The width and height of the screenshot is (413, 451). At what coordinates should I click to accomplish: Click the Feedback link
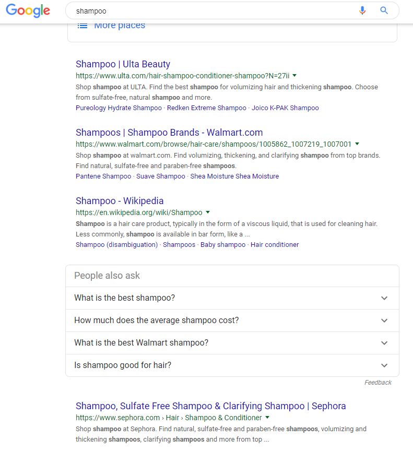[x=377, y=382]
